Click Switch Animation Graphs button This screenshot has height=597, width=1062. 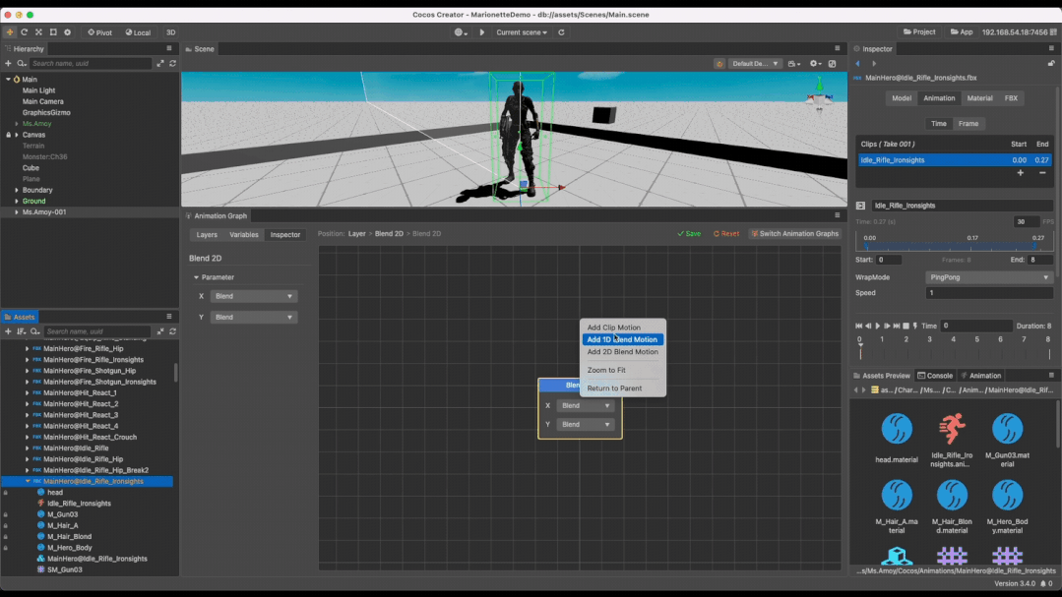[794, 233]
